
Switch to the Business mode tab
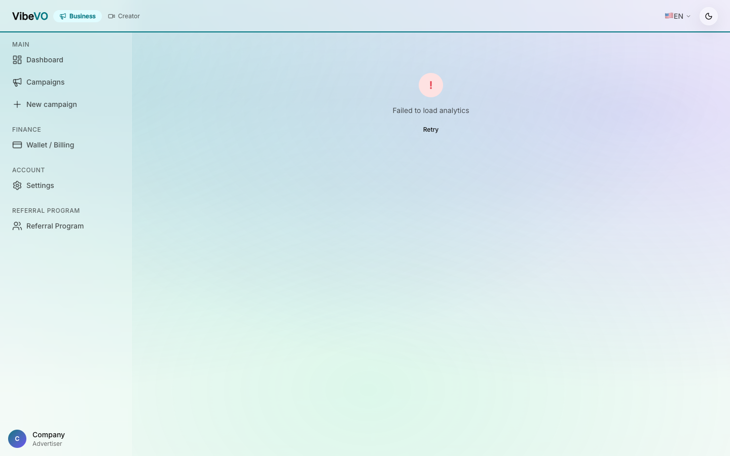pyautogui.click(x=78, y=16)
